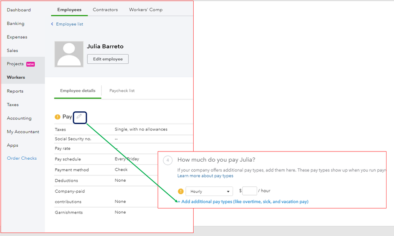Click Learn more about pay types link
This screenshot has height=236, width=394.
(x=205, y=176)
